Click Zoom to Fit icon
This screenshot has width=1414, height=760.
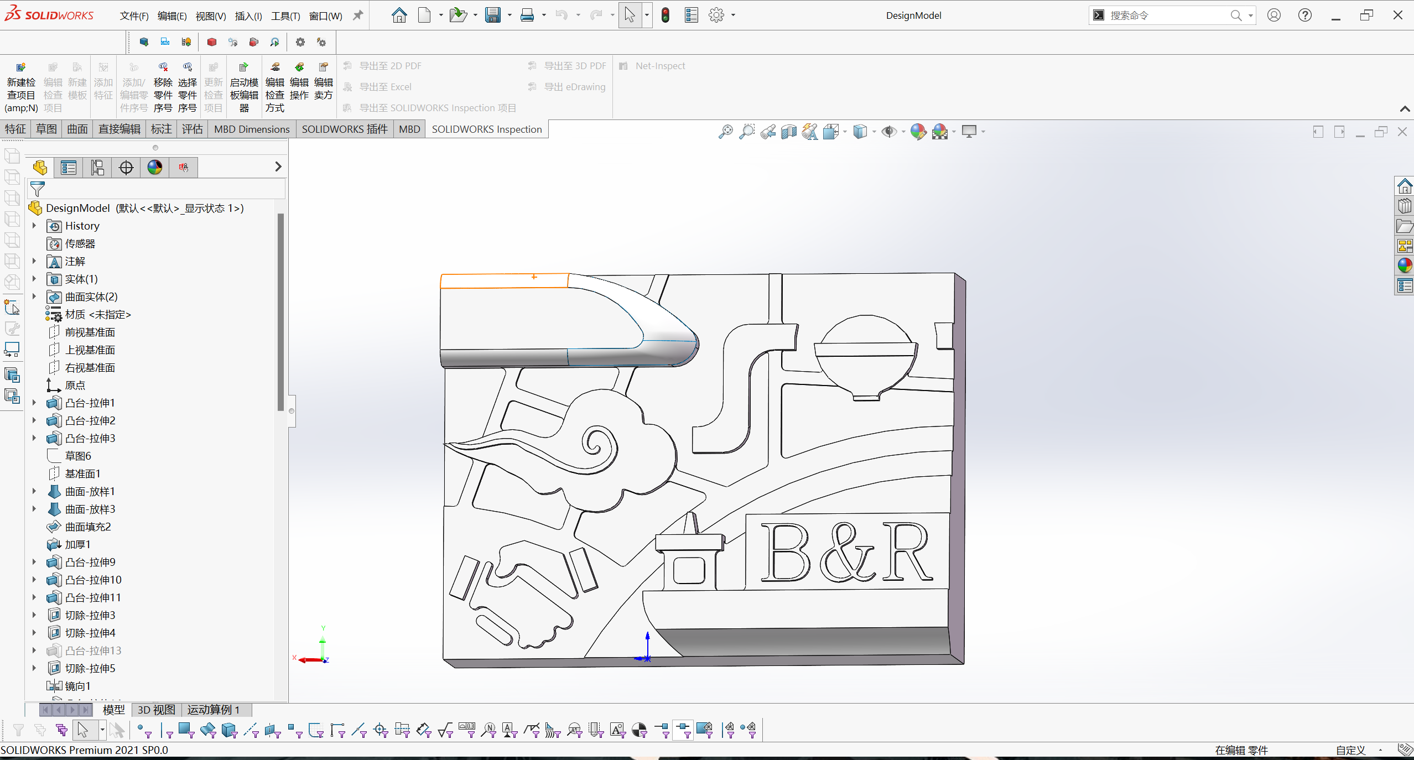[725, 132]
